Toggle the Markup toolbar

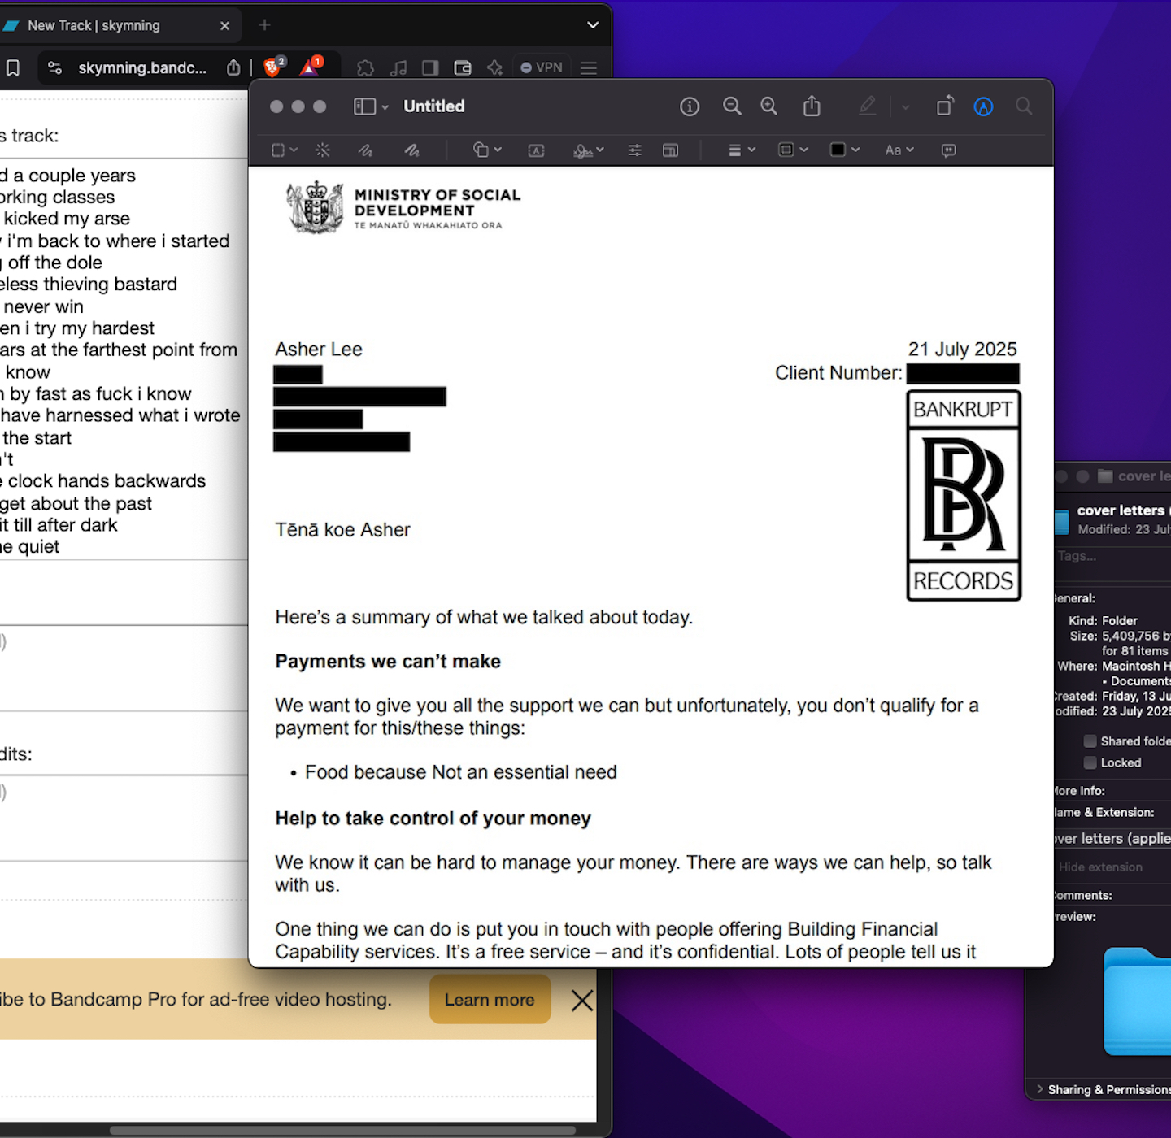[983, 106]
